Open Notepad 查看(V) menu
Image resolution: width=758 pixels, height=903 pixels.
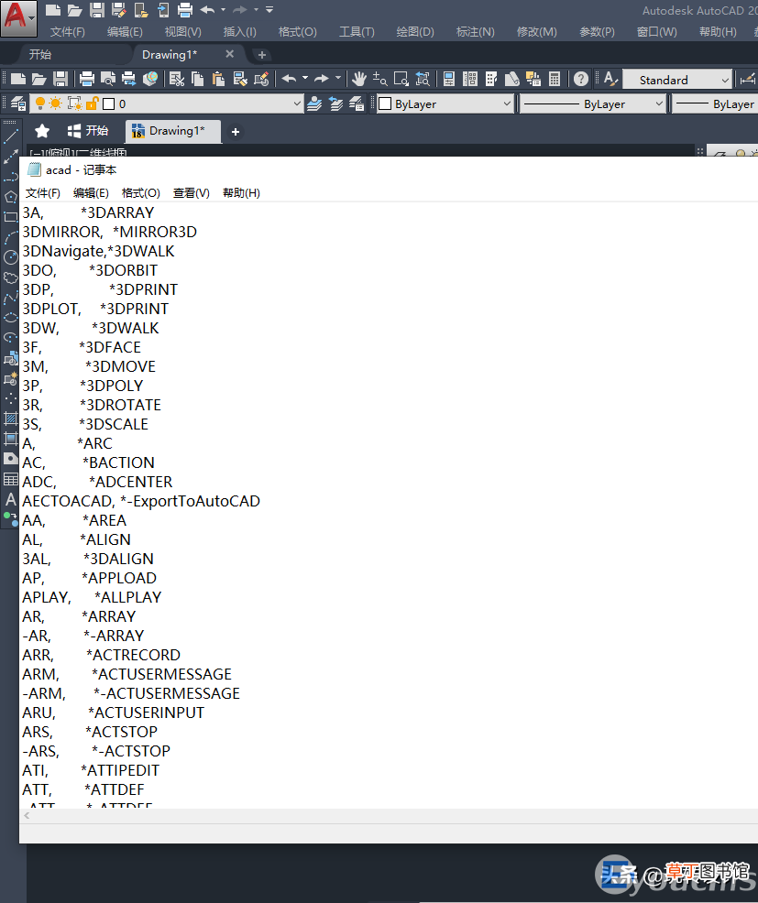[192, 193]
